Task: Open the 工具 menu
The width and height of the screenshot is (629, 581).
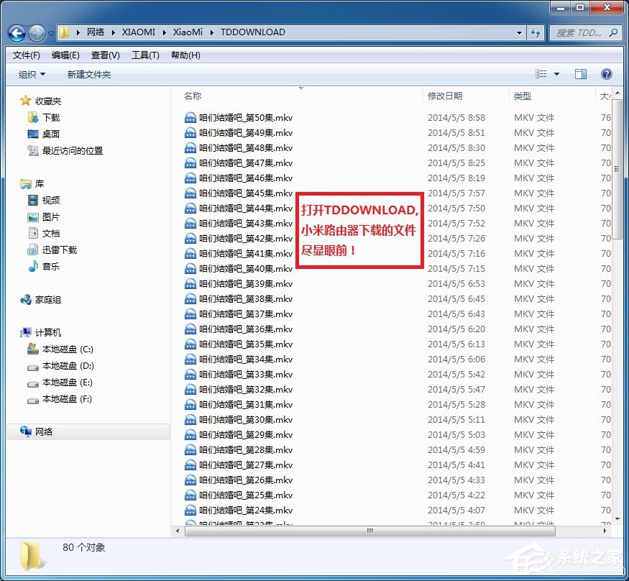Action: click(x=144, y=55)
